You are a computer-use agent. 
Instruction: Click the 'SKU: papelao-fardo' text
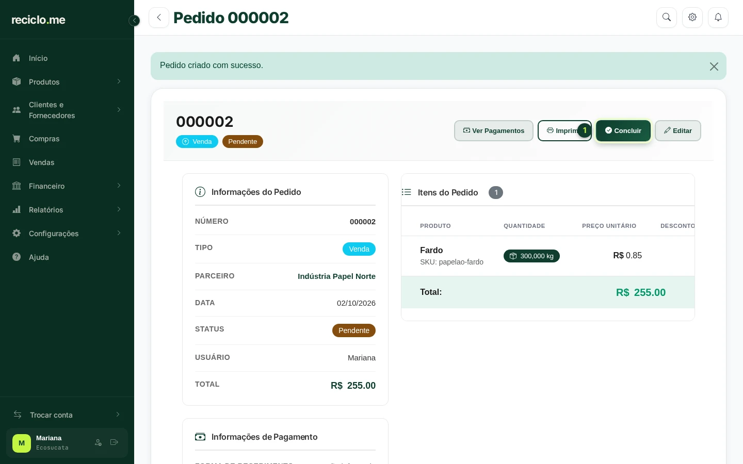tap(451, 262)
